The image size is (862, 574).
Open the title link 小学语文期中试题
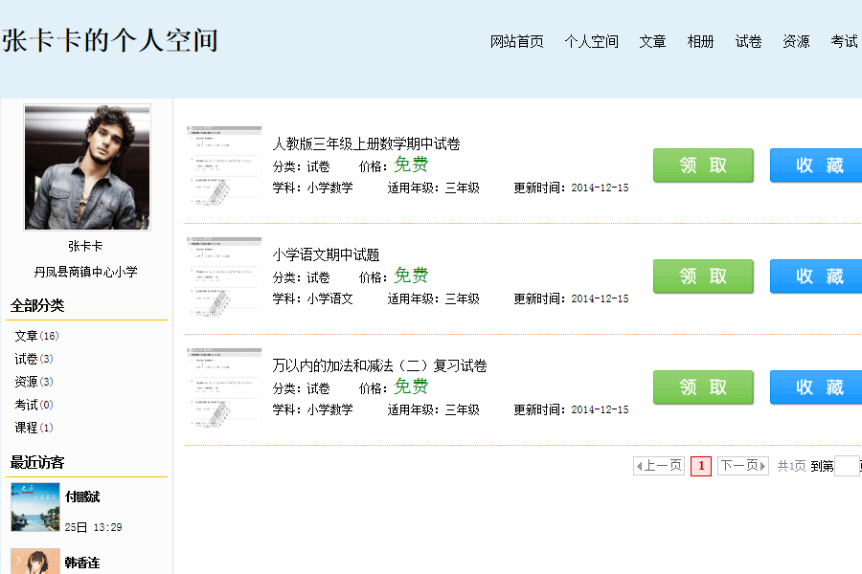point(326,254)
